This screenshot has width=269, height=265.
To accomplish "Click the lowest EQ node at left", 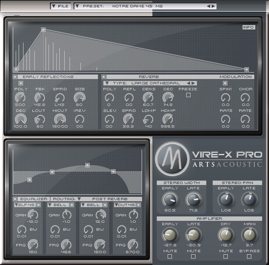I will (x=29, y=180).
